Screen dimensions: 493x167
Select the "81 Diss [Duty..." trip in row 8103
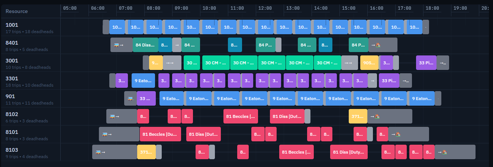pyautogui.click(x=349, y=152)
